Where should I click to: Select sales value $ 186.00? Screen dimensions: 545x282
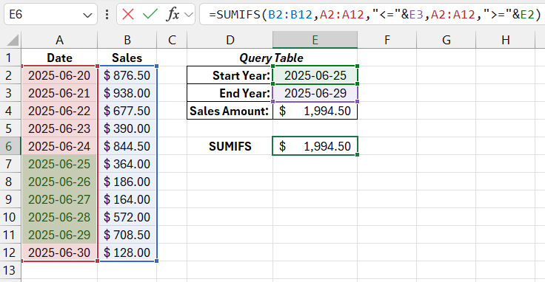point(127,182)
